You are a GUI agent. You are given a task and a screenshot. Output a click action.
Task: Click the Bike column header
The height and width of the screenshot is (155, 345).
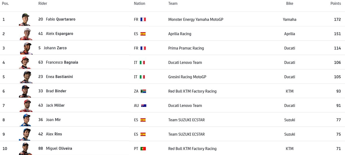[x=290, y=3]
